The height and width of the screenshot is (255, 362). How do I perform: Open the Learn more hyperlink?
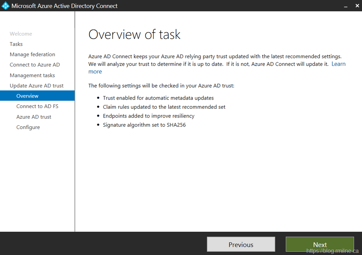tap(338, 64)
